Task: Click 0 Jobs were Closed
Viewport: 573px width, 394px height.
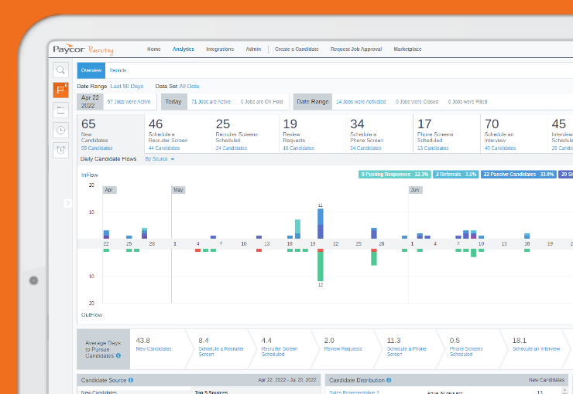Action: tap(417, 102)
